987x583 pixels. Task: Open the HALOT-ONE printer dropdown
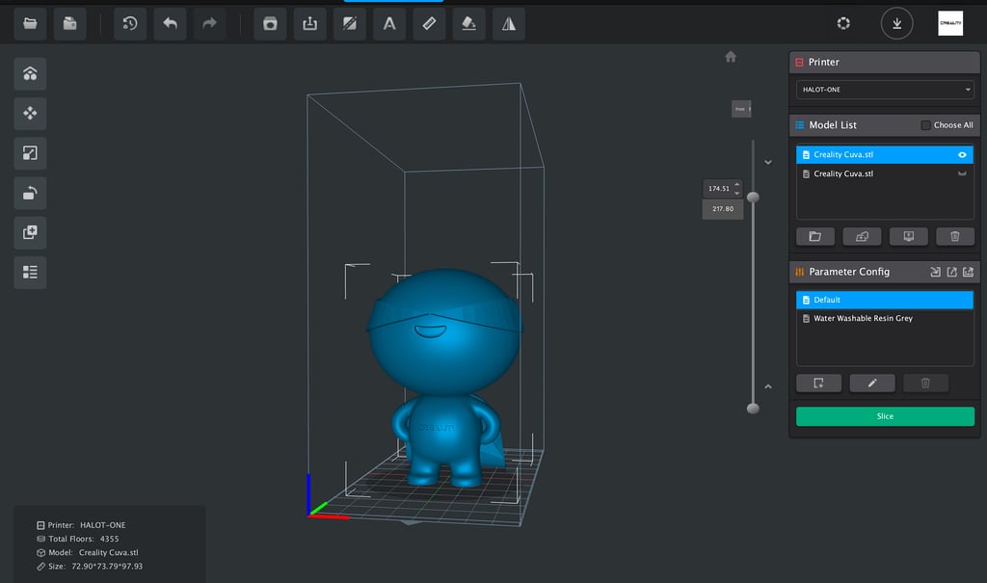885,90
